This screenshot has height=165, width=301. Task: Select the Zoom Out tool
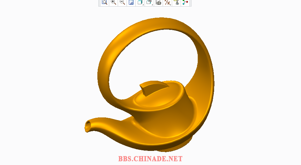122,2
